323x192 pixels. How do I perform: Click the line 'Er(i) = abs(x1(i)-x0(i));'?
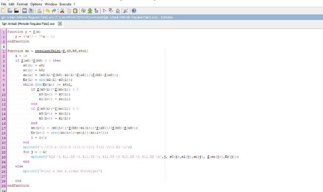click(48, 80)
